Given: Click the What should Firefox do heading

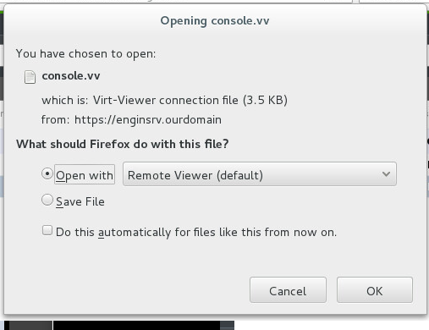Looking at the screenshot, I should tap(123, 144).
